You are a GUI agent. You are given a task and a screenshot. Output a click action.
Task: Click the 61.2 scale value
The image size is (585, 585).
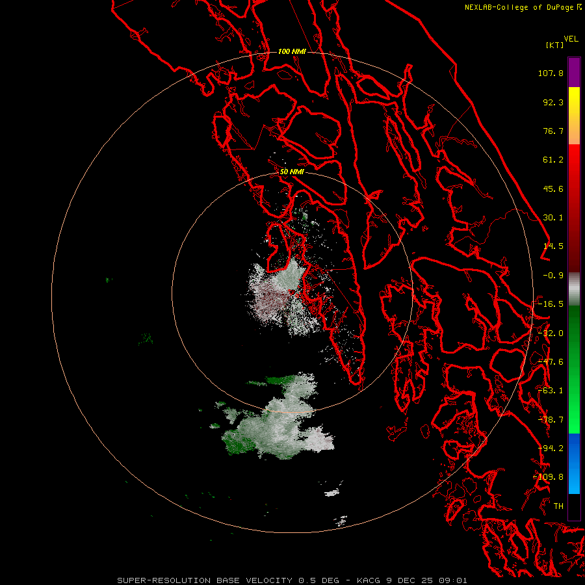pyautogui.click(x=553, y=160)
